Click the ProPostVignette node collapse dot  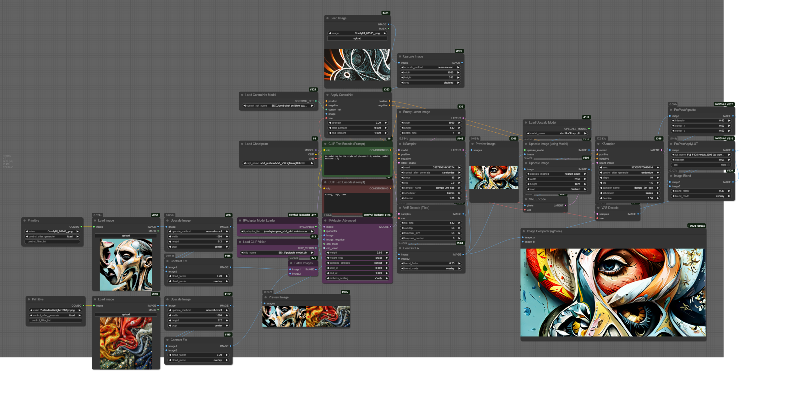click(x=671, y=110)
